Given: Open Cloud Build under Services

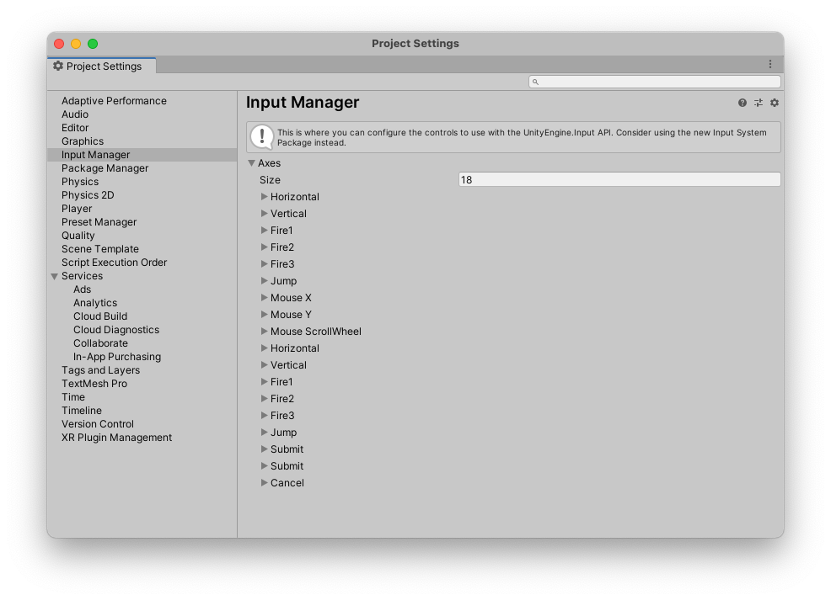Looking at the screenshot, I should pos(100,316).
